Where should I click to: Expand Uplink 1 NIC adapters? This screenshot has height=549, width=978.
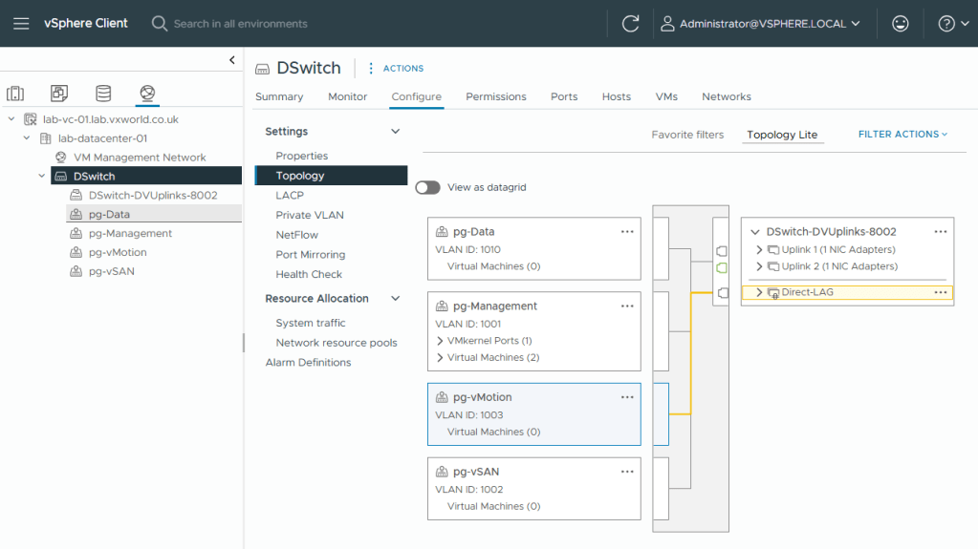coord(759,250)
